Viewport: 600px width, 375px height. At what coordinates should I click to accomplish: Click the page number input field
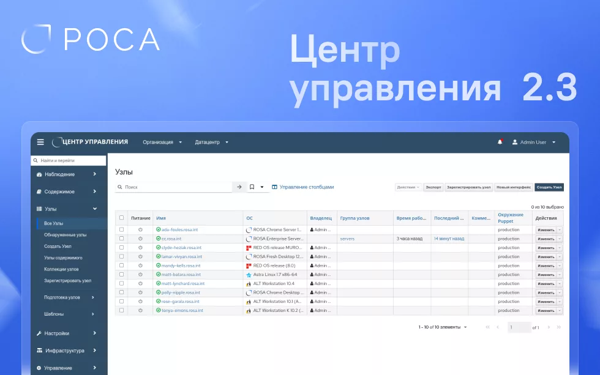519,327
